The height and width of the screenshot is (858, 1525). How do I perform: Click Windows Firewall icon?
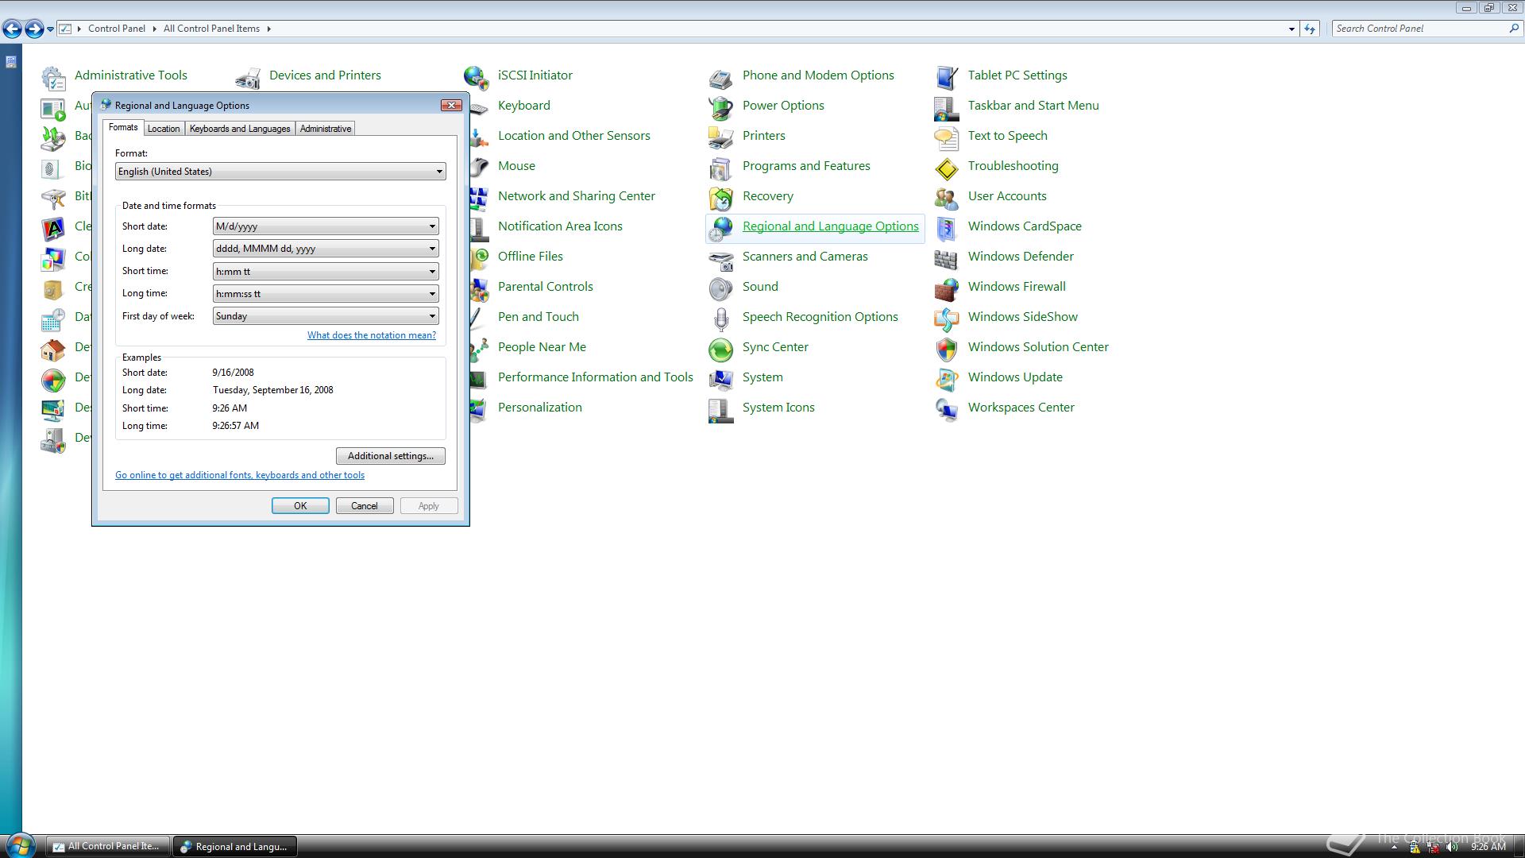click(947, 288)
